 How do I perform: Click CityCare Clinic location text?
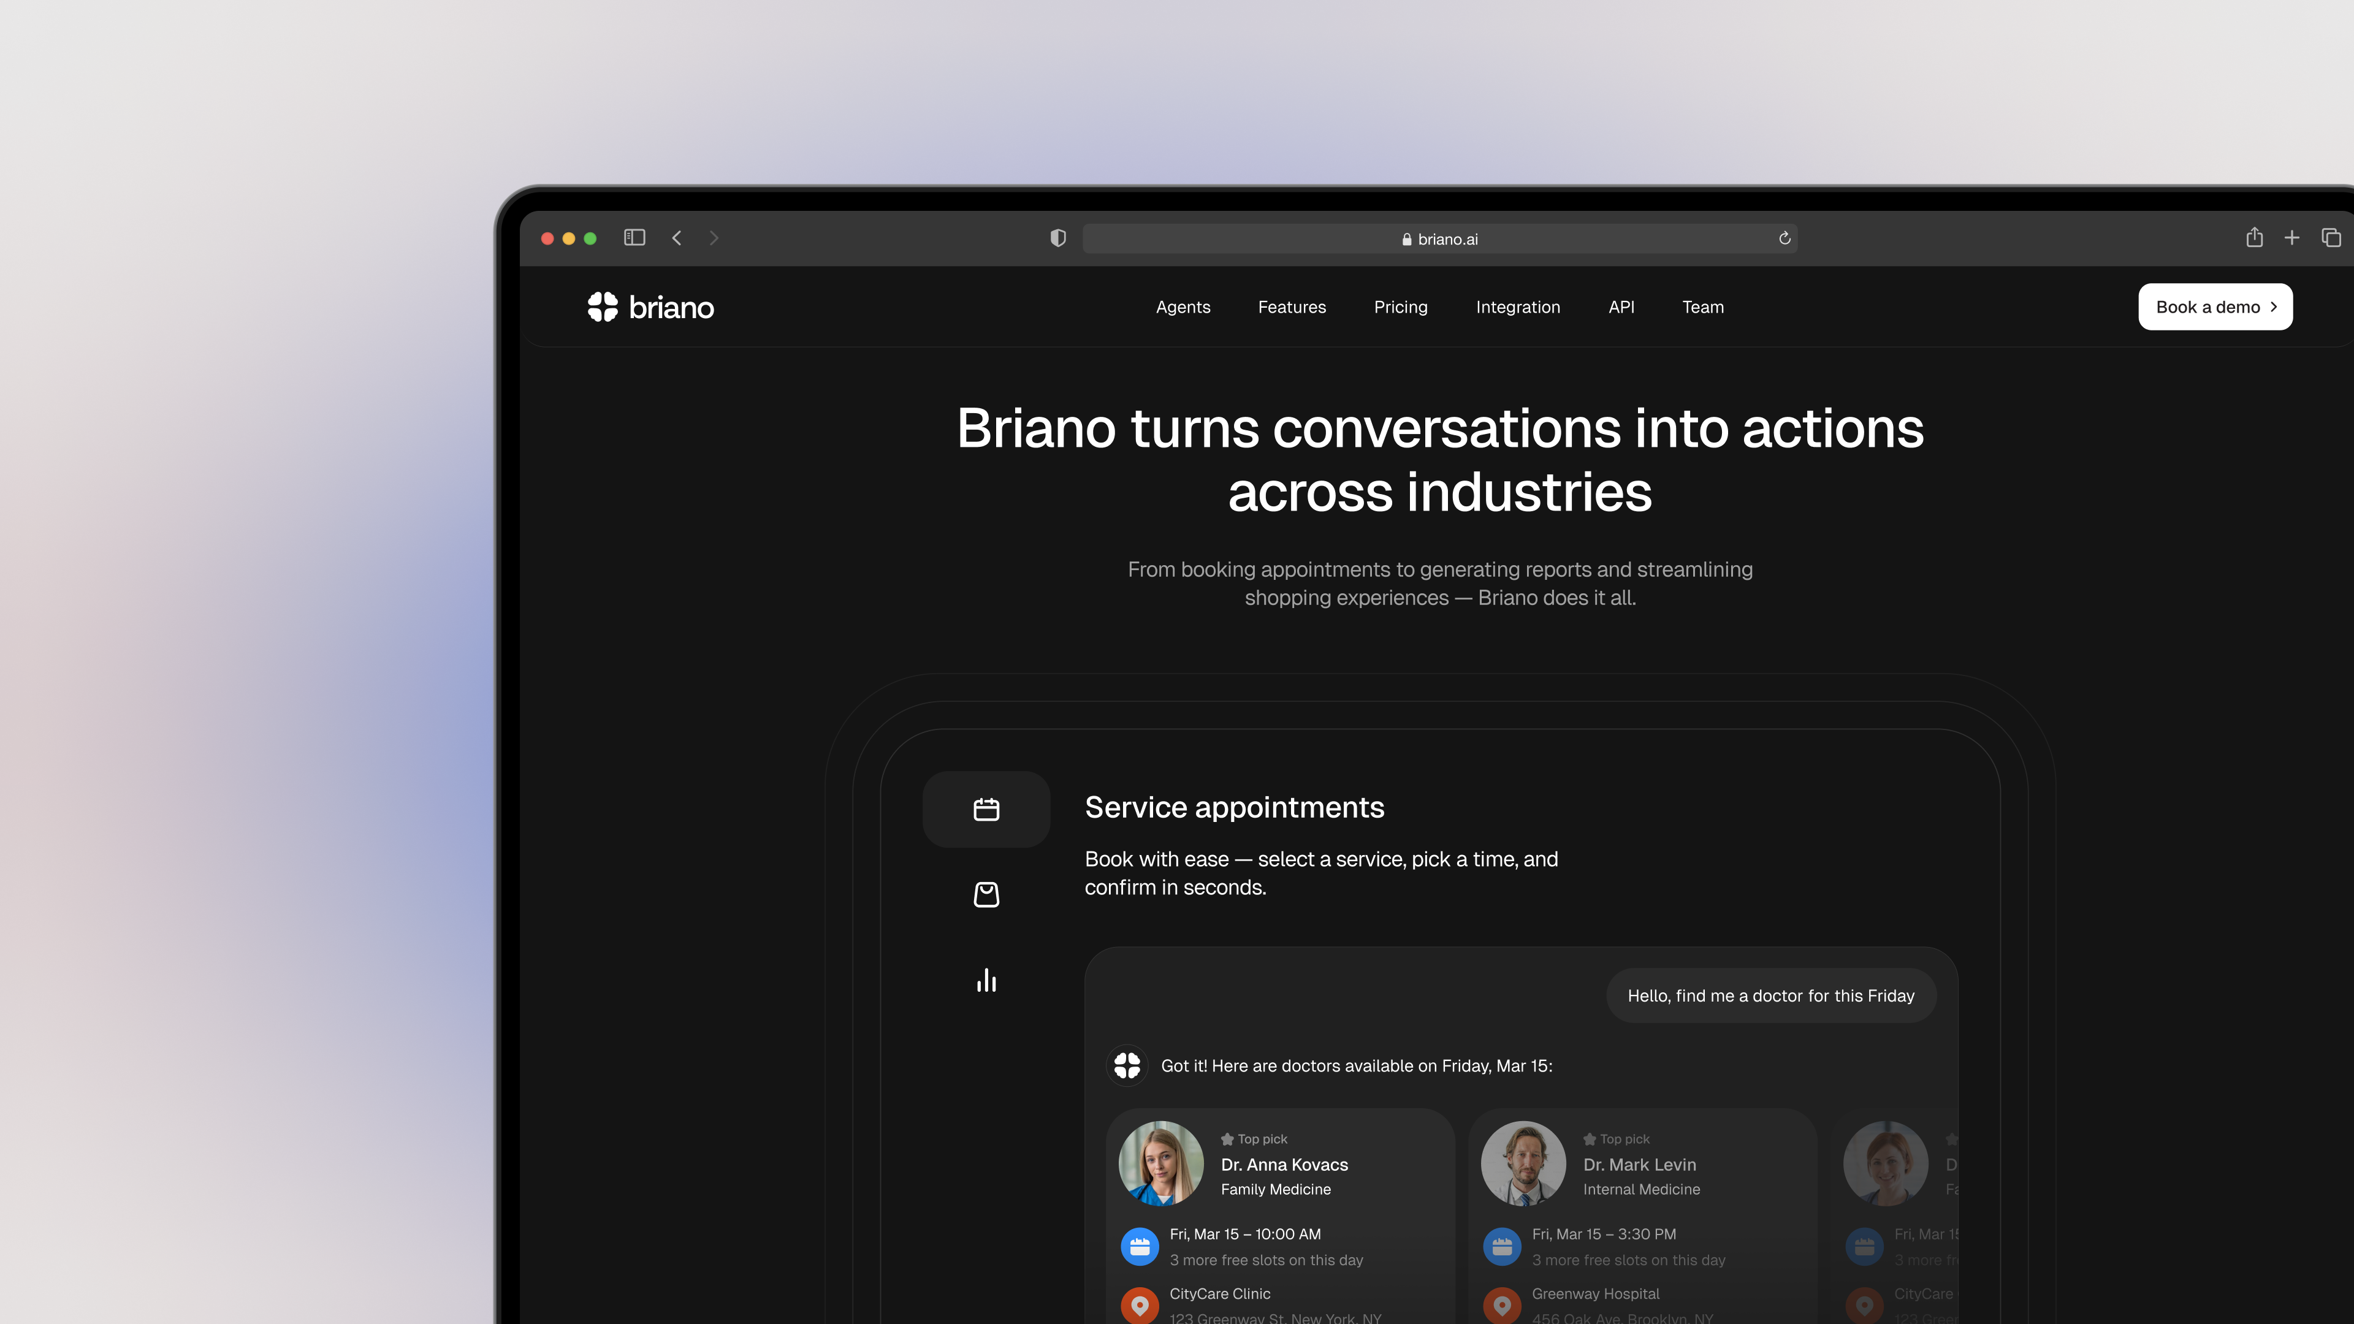[x=1220, y=1294]
